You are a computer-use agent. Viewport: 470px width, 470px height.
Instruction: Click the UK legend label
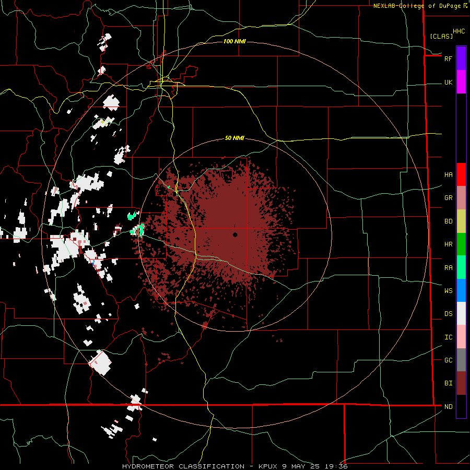448,82
